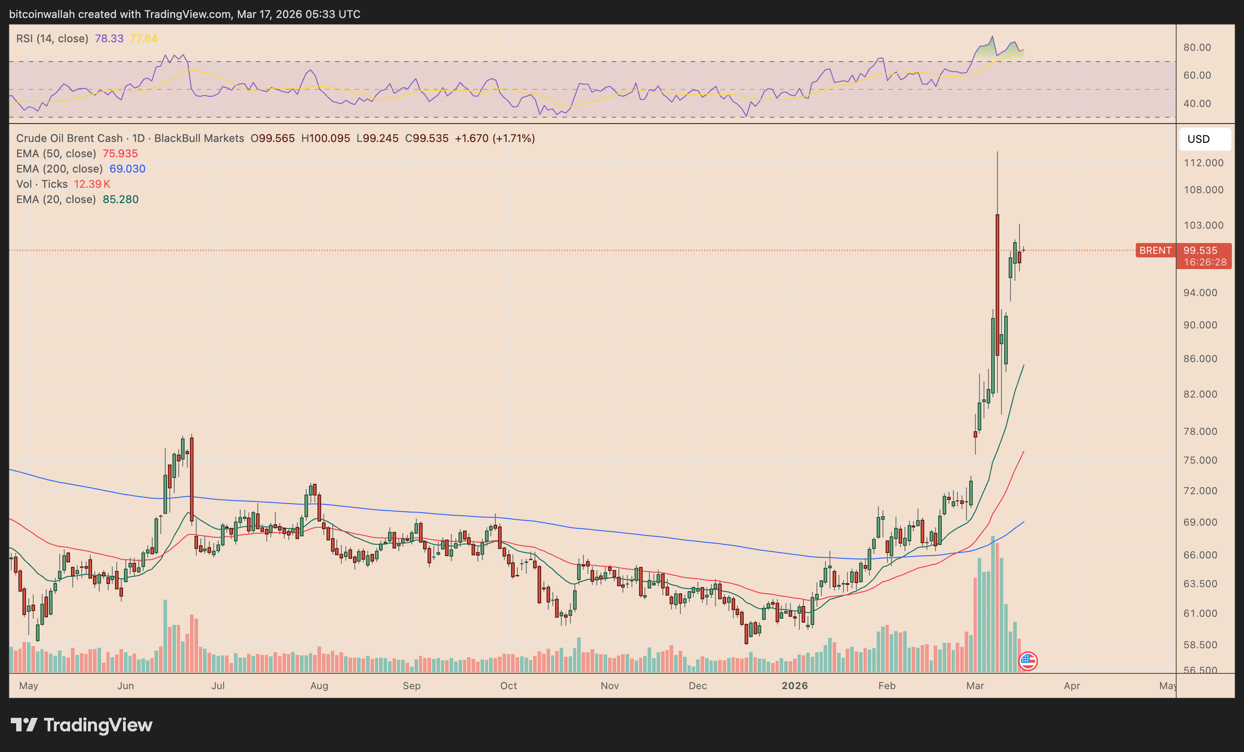Click the 112.000 price scale label

pos(1204,163)
